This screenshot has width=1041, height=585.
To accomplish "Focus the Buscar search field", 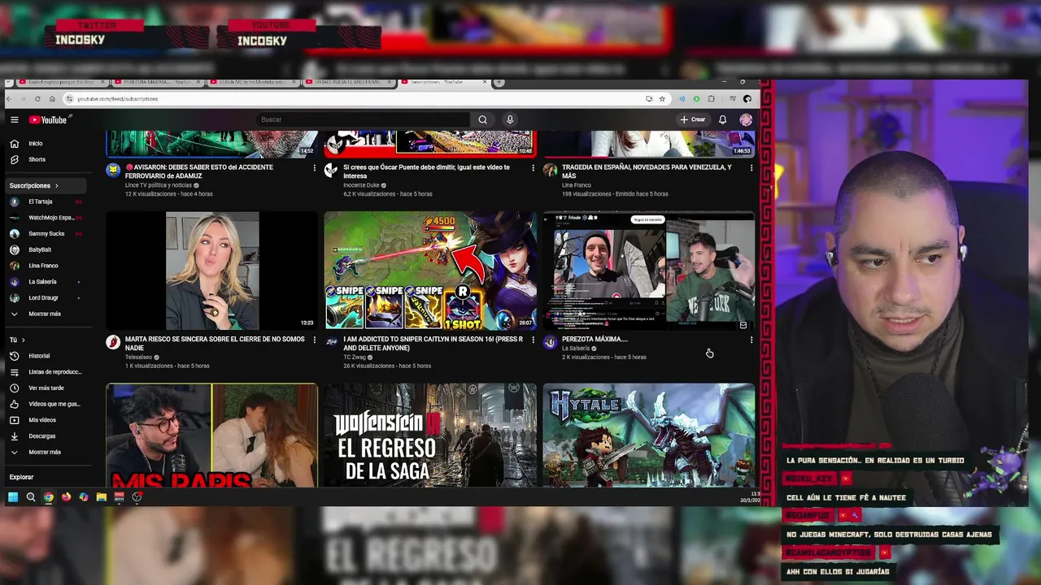I will click(x=362, y=119).
